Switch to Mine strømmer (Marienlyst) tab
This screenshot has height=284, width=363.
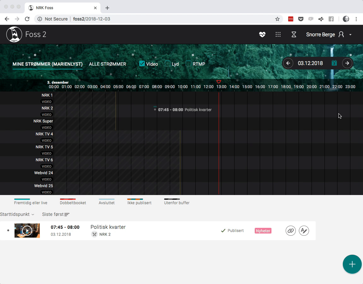pyautogui.click(x=47, y=64)
